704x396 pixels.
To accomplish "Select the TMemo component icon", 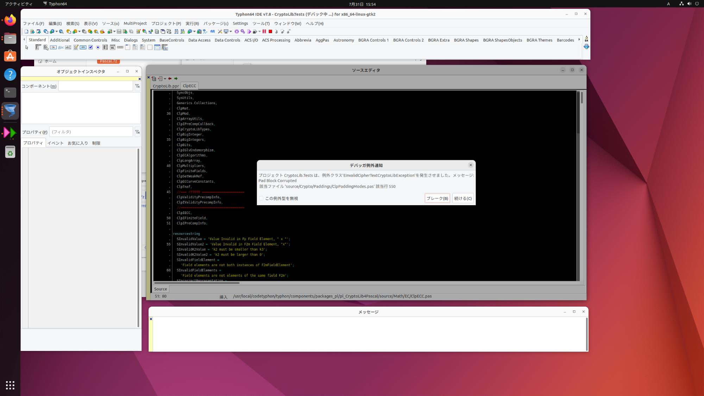I will click(x=76, y=47).
